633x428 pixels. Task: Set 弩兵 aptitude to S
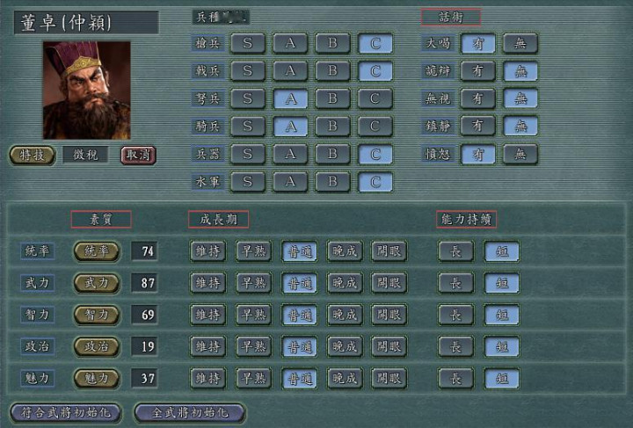(248, 98)
